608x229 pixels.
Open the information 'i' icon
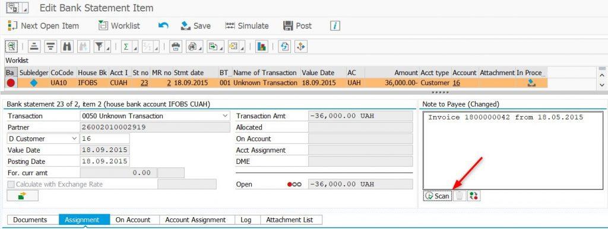[x=335, y=26]
